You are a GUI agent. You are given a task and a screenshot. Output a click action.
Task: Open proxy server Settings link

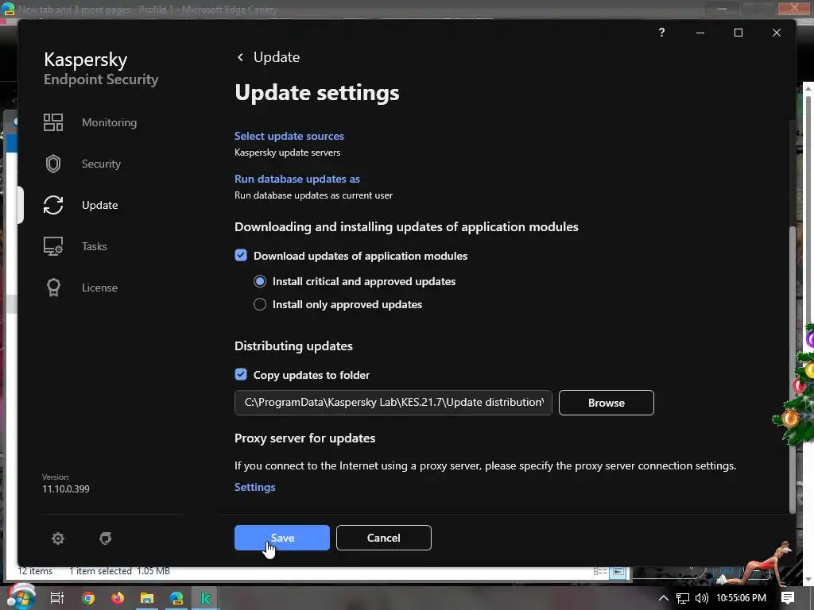[254, 487]
